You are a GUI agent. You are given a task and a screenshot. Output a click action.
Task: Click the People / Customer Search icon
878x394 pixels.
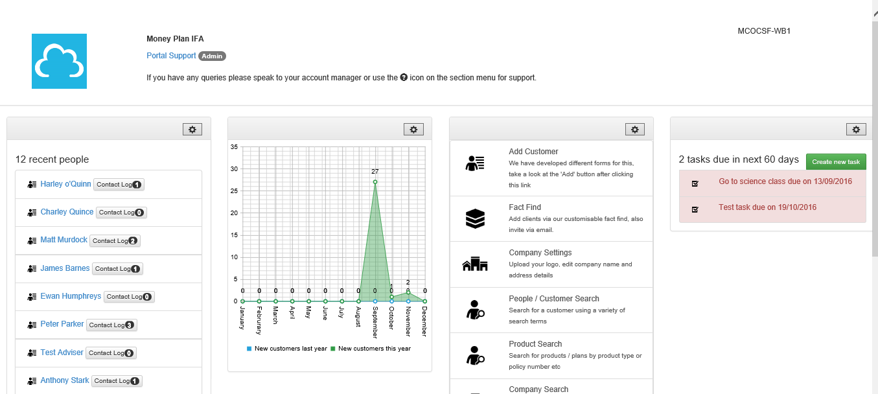pyautogui.click(x=475, y=310)
